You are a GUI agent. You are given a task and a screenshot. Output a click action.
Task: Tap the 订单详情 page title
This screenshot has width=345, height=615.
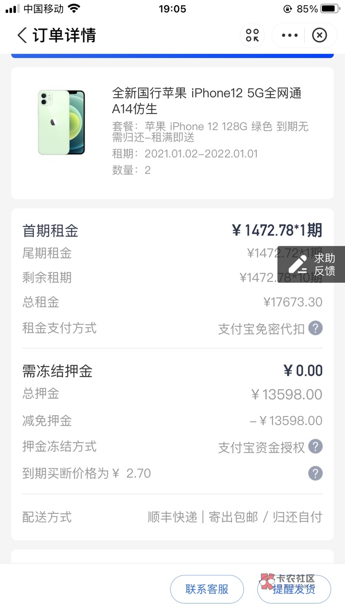coord(64,36)
